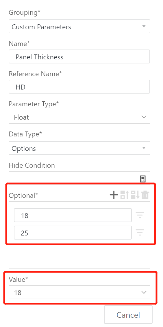The width and height of the screenshot is (163, 327).
Task: Open Hide Condition calculator formula icon
Action: 142,179
